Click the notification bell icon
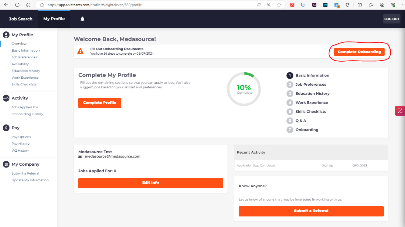Viewport: 405px width, 227px height. pyautogui.click(x=82, y=19)
